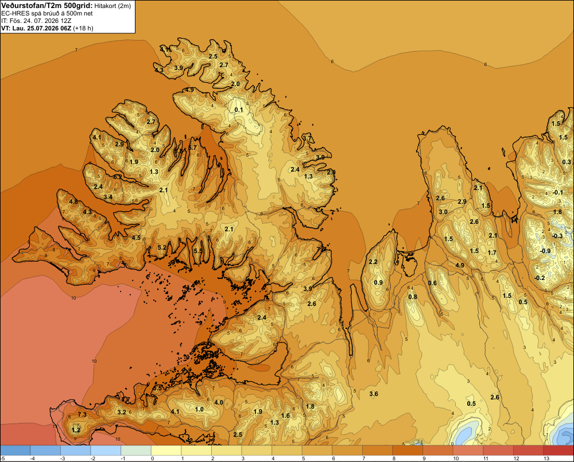This screenshot has width=574, height=462.
Task: Click the '-0.9' temperature value
Action: point(545,251)
